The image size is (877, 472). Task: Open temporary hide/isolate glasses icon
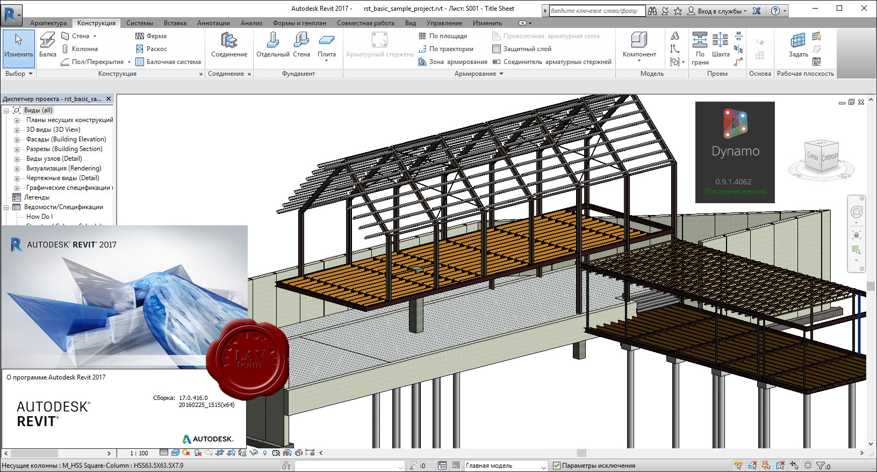[x=254, y=453]
